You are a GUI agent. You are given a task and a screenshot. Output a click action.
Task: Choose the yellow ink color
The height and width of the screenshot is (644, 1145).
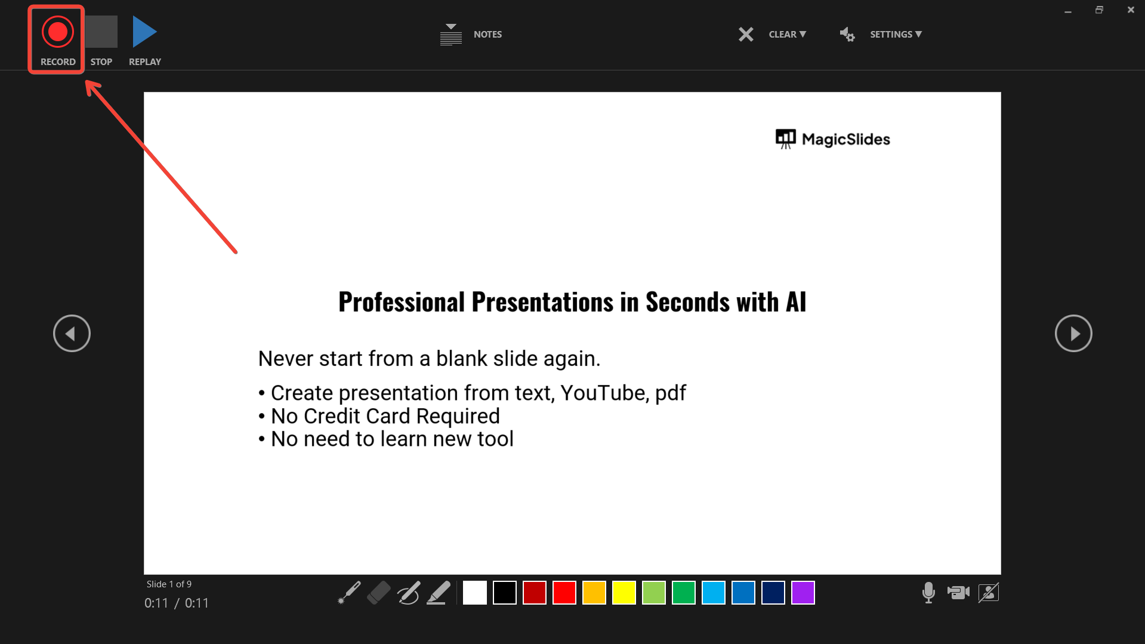pyautogui.click(x=624, y=593)
